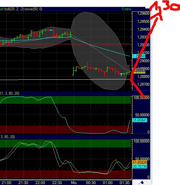
Task: Click the grey 1,28883 current price tag
Action: pyautogui.click(x=139, y=70)
